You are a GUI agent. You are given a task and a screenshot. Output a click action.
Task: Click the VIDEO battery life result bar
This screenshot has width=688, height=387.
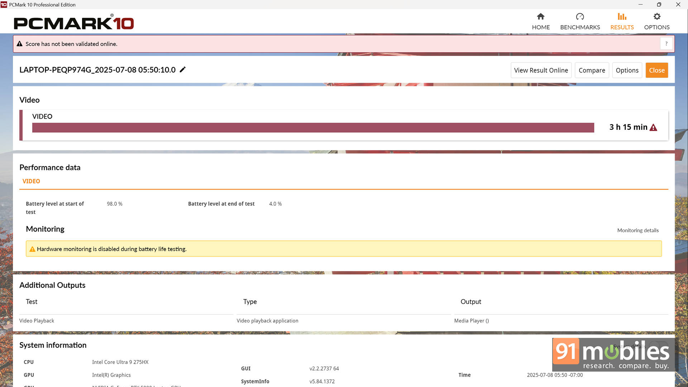(x=313, y=128)
